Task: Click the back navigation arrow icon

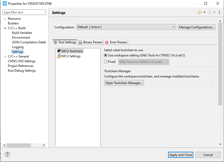Action: pyautogui.click(x=200, y=12)
